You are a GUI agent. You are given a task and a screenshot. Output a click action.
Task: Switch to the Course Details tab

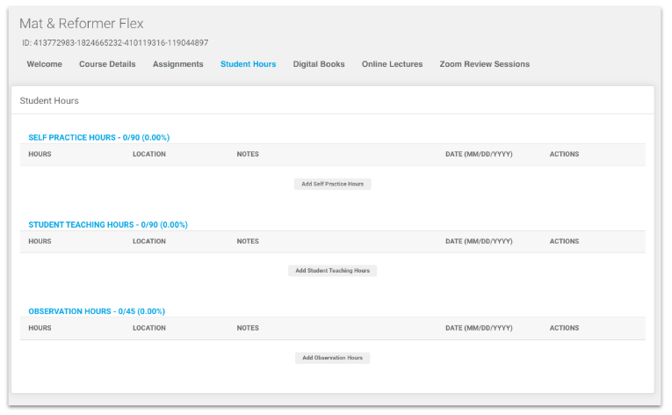[107, 64]
